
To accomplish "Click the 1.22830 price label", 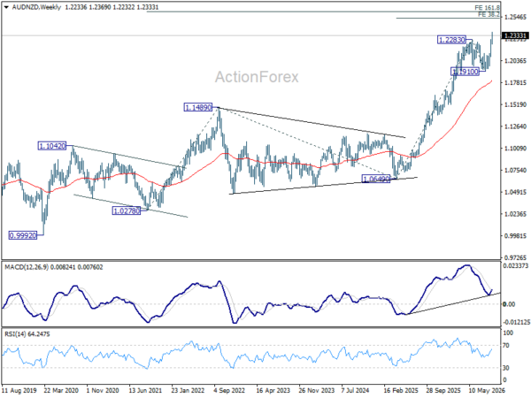I will coord(451,40).
